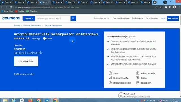
Task: Click the No download needed link
Action: [122, 83]
